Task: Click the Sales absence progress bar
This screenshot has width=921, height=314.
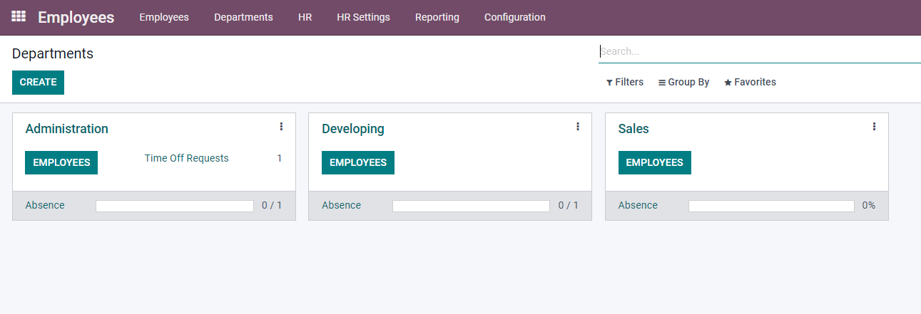Action: [x=770, y=206]
